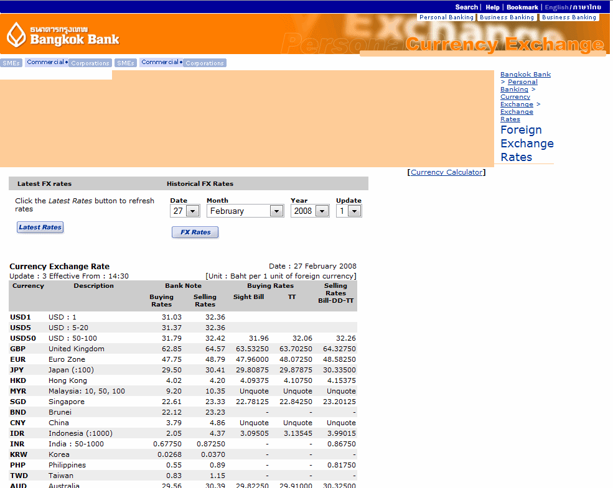Click the 'Indonesia (:1000)' description cell
Image resolution: width=613 pixels, height=488 pixels.
click(80, 433)
